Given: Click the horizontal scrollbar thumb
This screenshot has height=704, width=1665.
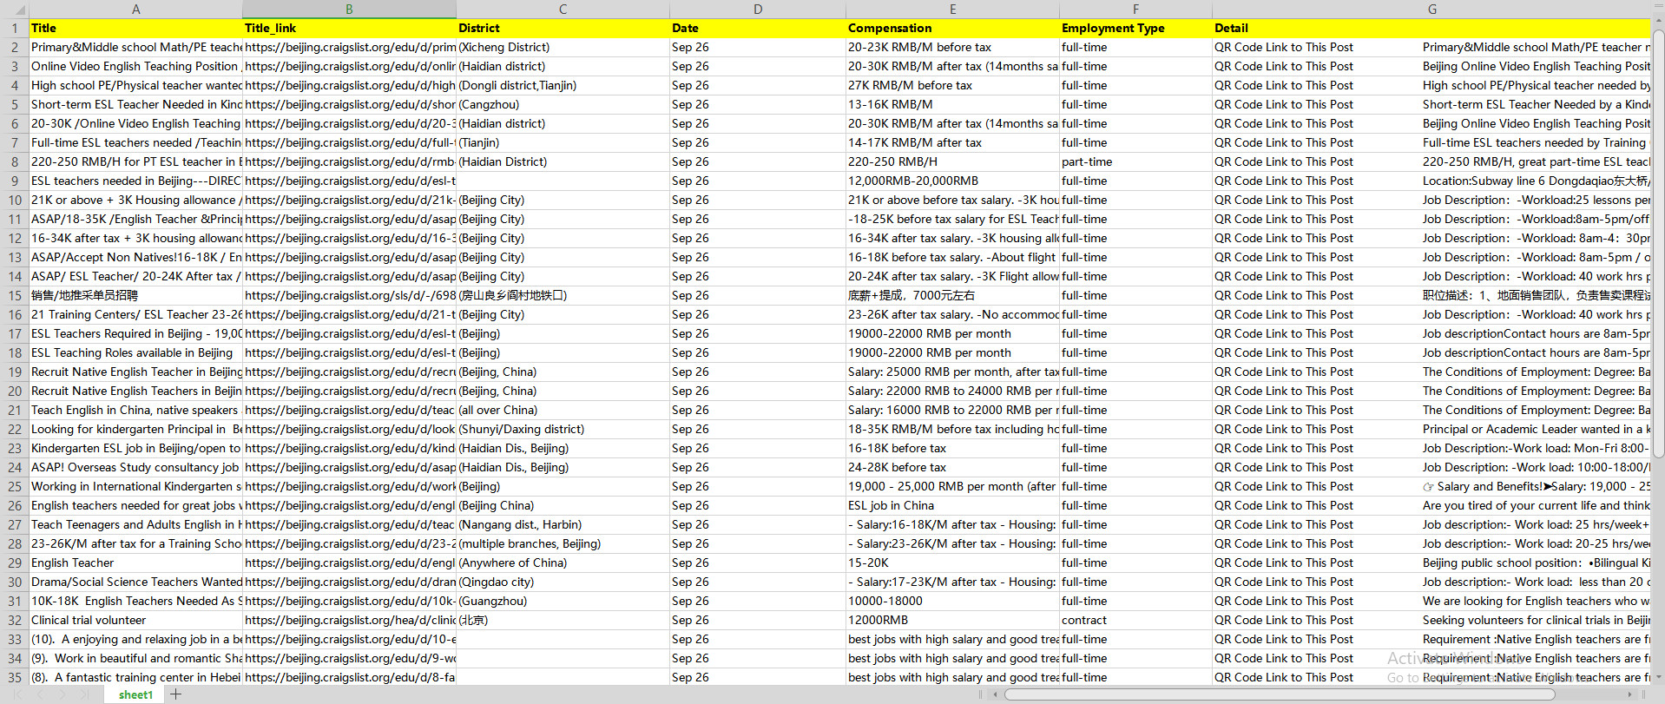Looking at the screenshot, I should (1280, 694).
